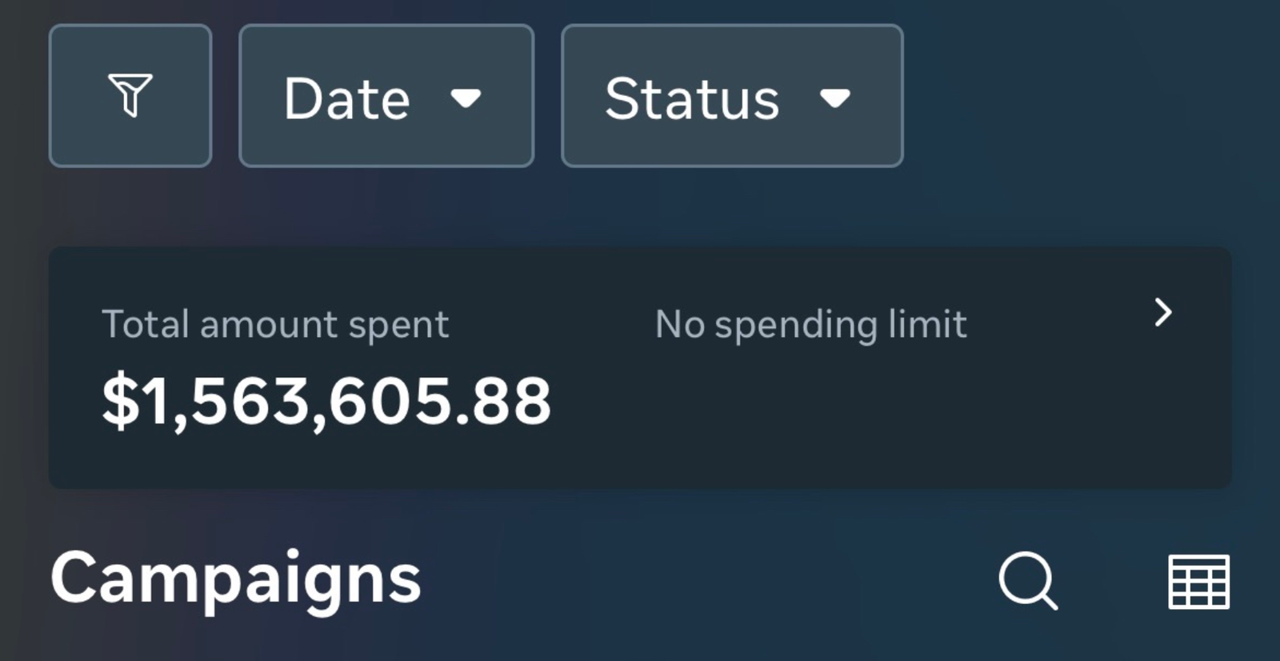The width and height of the screenshot is (1280, 661).
Task: Open the Date filter dropdown
Action: 386,96
